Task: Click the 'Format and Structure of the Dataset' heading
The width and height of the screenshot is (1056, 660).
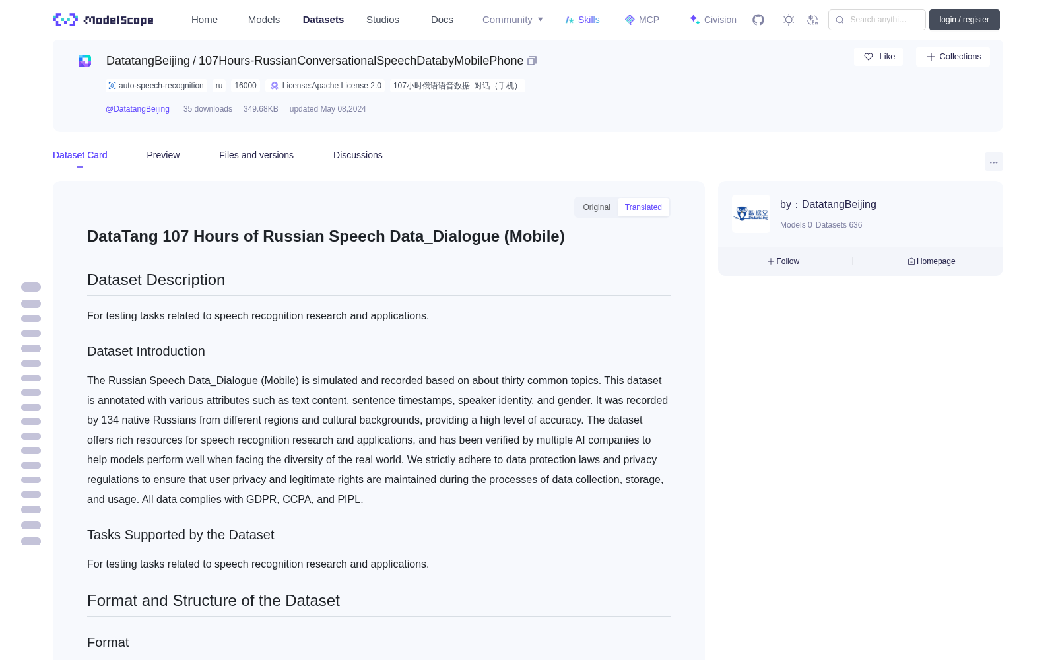Action: [x=213, y=601]
